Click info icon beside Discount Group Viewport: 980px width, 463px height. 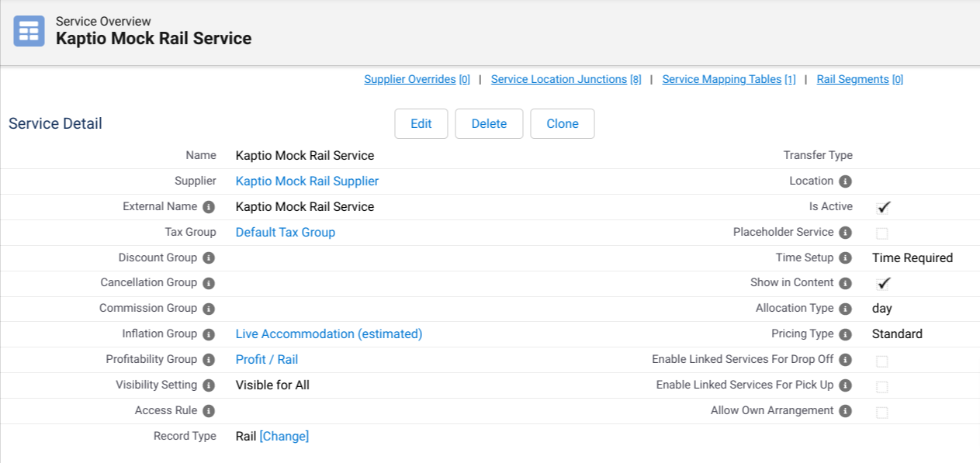(x=209, y=258)
